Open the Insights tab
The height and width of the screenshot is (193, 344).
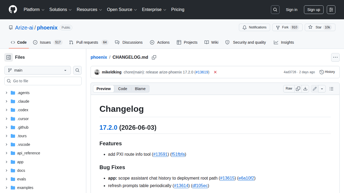click(284, 42)
